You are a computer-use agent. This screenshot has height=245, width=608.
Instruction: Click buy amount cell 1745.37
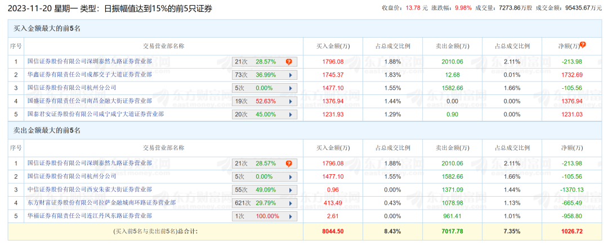[333, 75]
